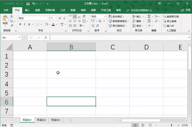This screenshot has width=192, height=127.
Task: Click 停止朗读 stop speaking button
Action: coord(170,21)
